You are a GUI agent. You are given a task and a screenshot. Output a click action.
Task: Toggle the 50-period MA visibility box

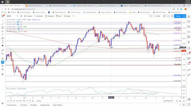point(18,27)
